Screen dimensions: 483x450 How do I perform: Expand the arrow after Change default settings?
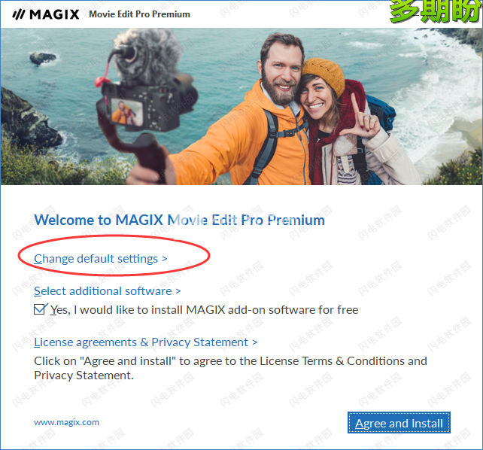coord(165,259)
